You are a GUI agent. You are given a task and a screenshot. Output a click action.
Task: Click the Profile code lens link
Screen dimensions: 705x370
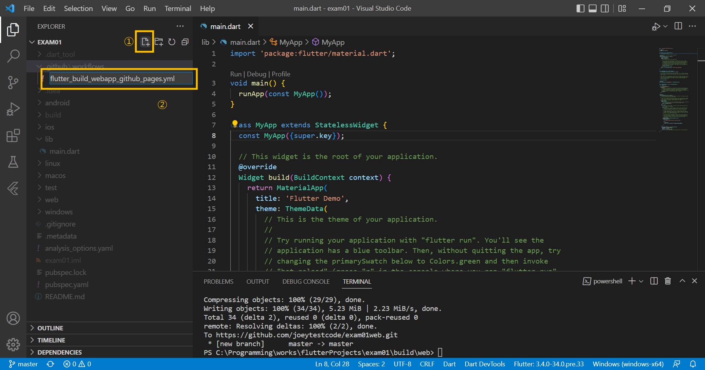(281, 74)
